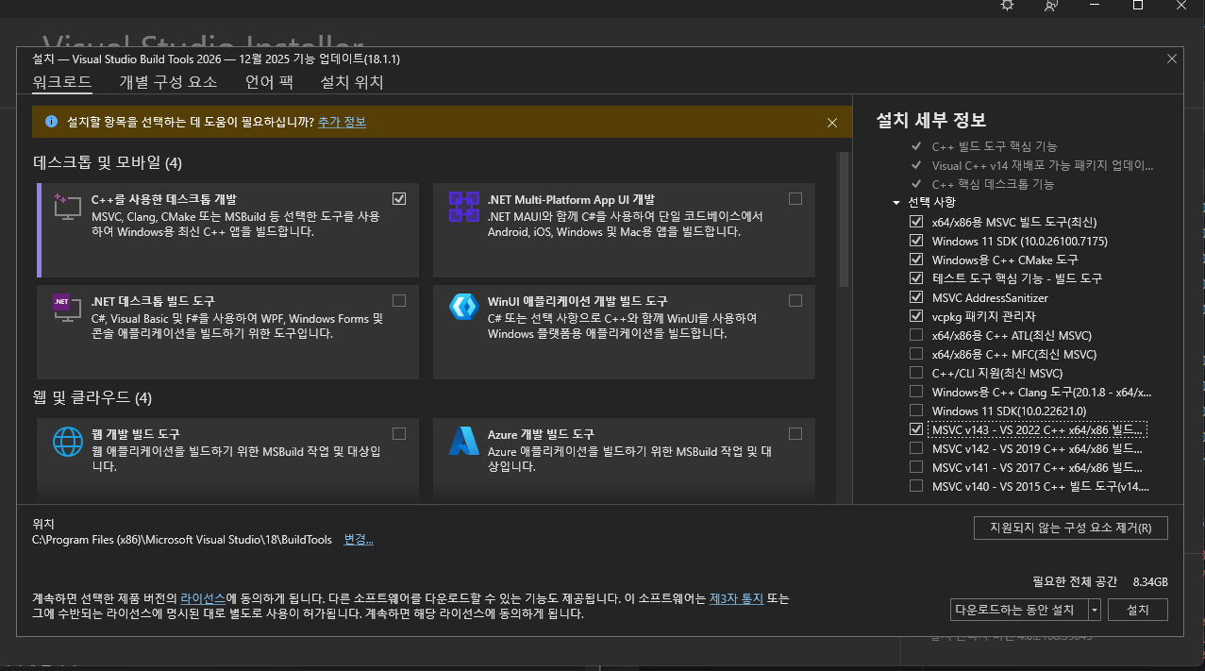Click the Azure 개발 빌드 도구 icon
The width and height of the screenshot is (1205, 671).
click(463, 441)
